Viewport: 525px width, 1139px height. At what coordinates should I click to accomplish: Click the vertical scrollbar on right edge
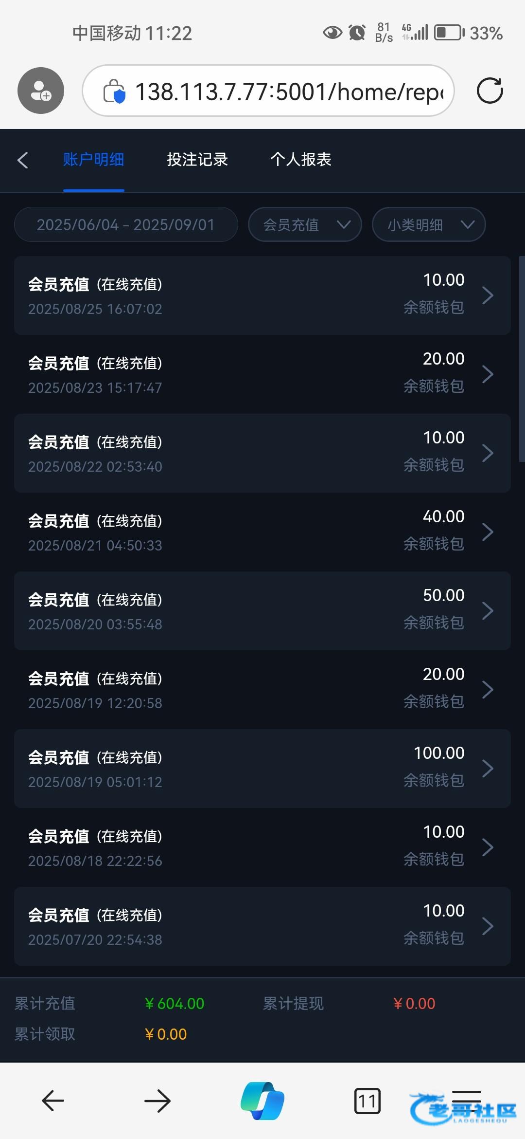point(522,359)
